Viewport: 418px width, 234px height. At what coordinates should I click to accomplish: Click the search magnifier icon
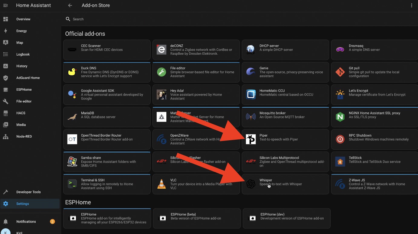[68, 19]
